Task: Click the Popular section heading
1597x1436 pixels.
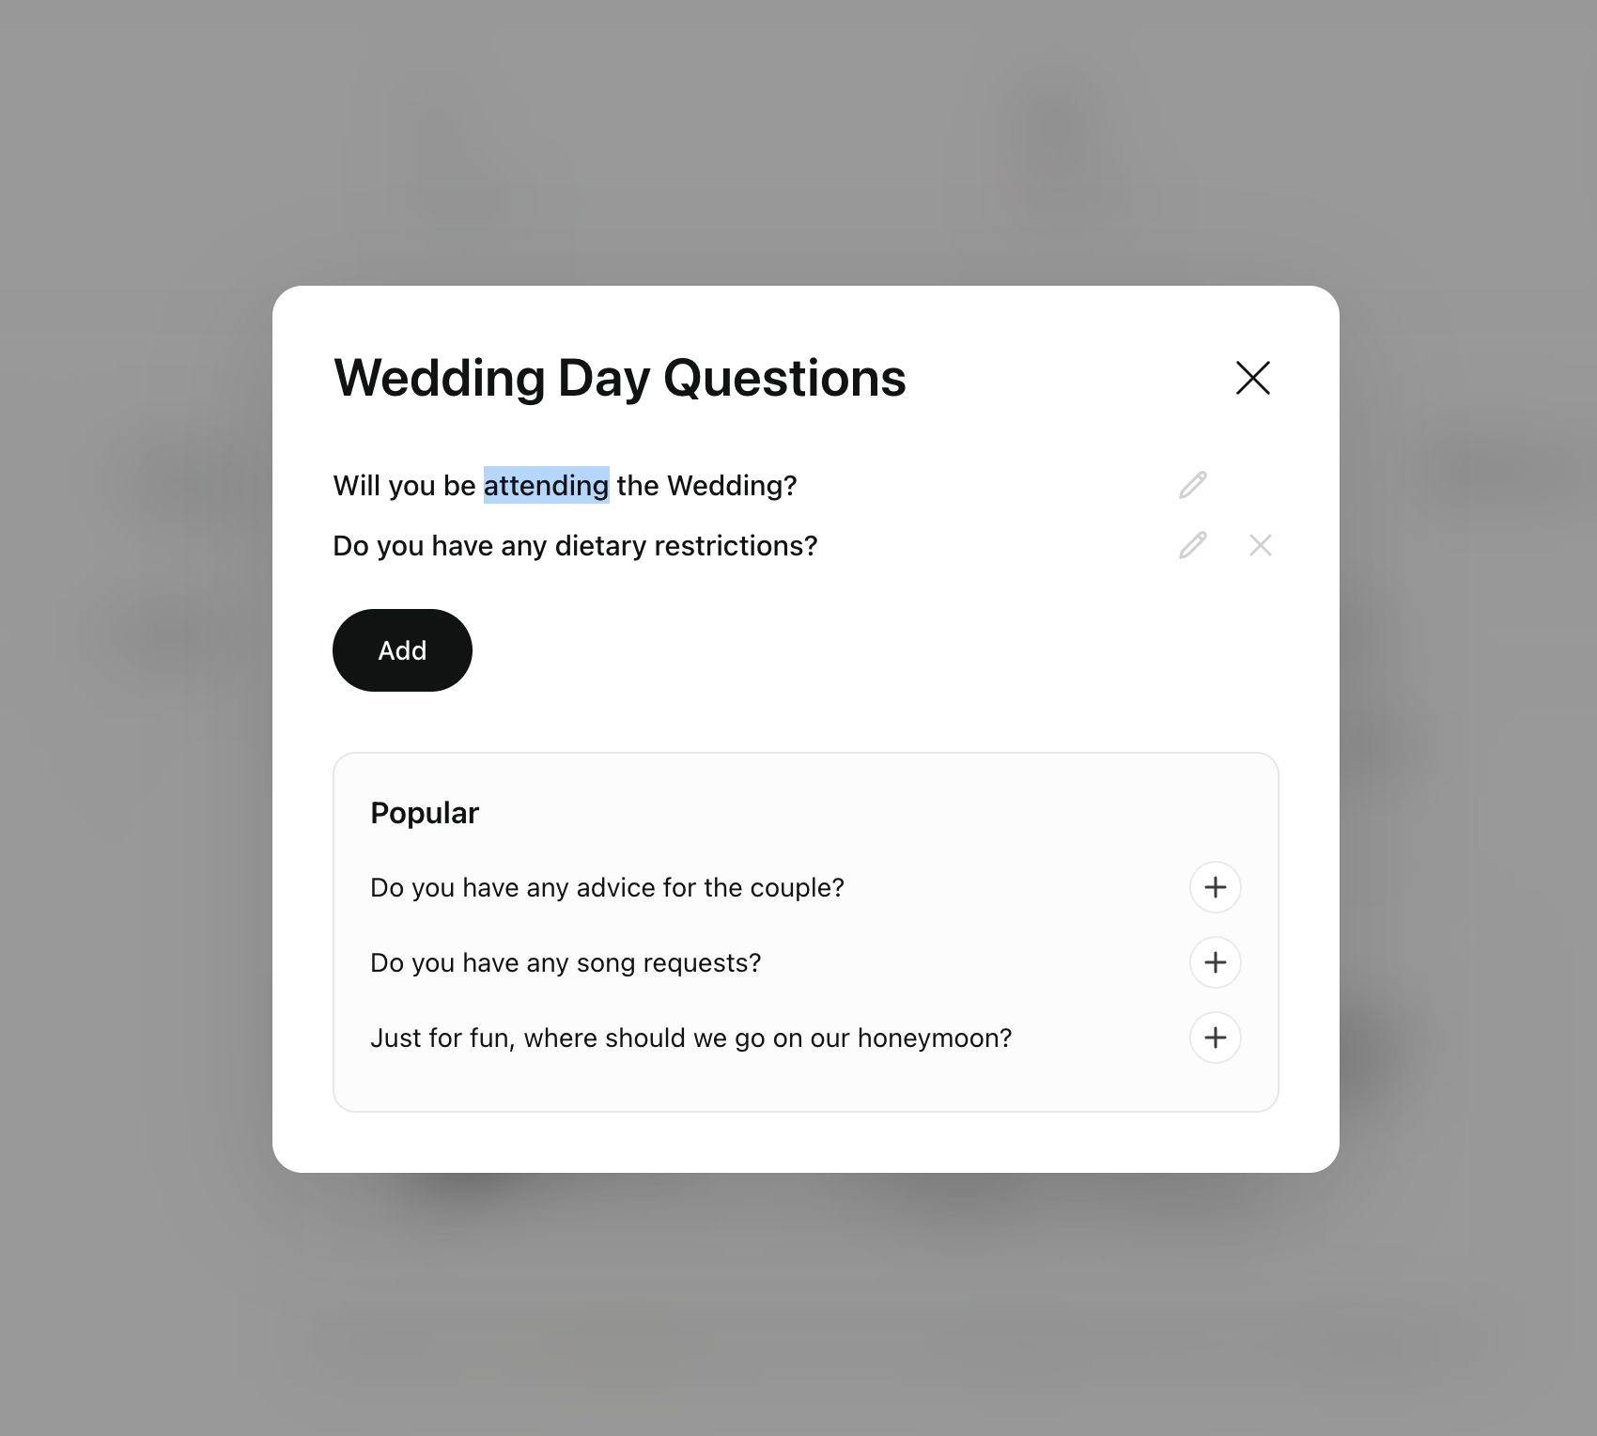Action: coord(425,813)
